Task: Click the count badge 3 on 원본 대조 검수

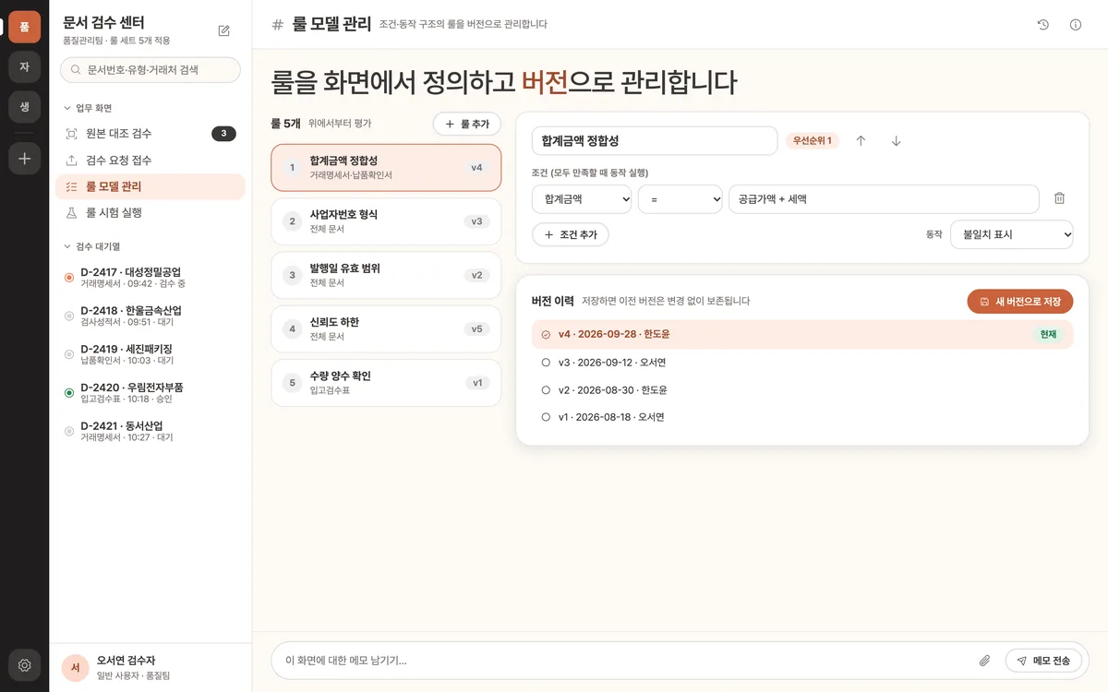Action: 223,134
